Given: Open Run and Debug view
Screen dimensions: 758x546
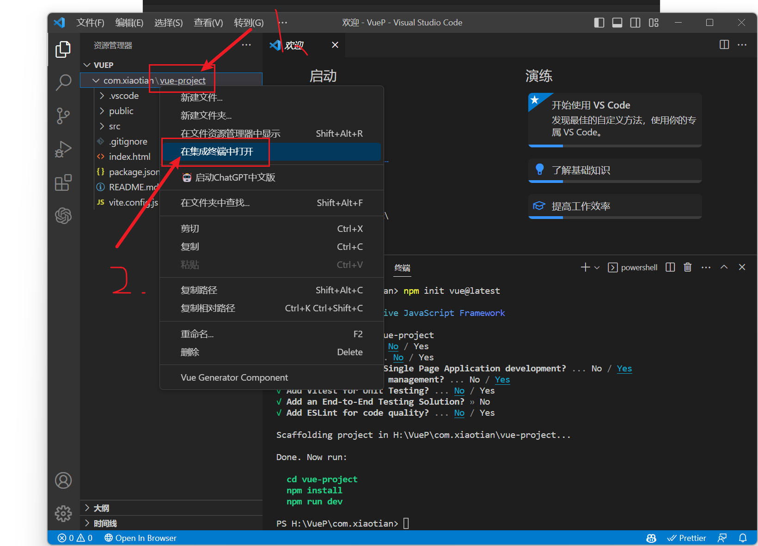Looking at the screenshot, I should click(63, 149).
